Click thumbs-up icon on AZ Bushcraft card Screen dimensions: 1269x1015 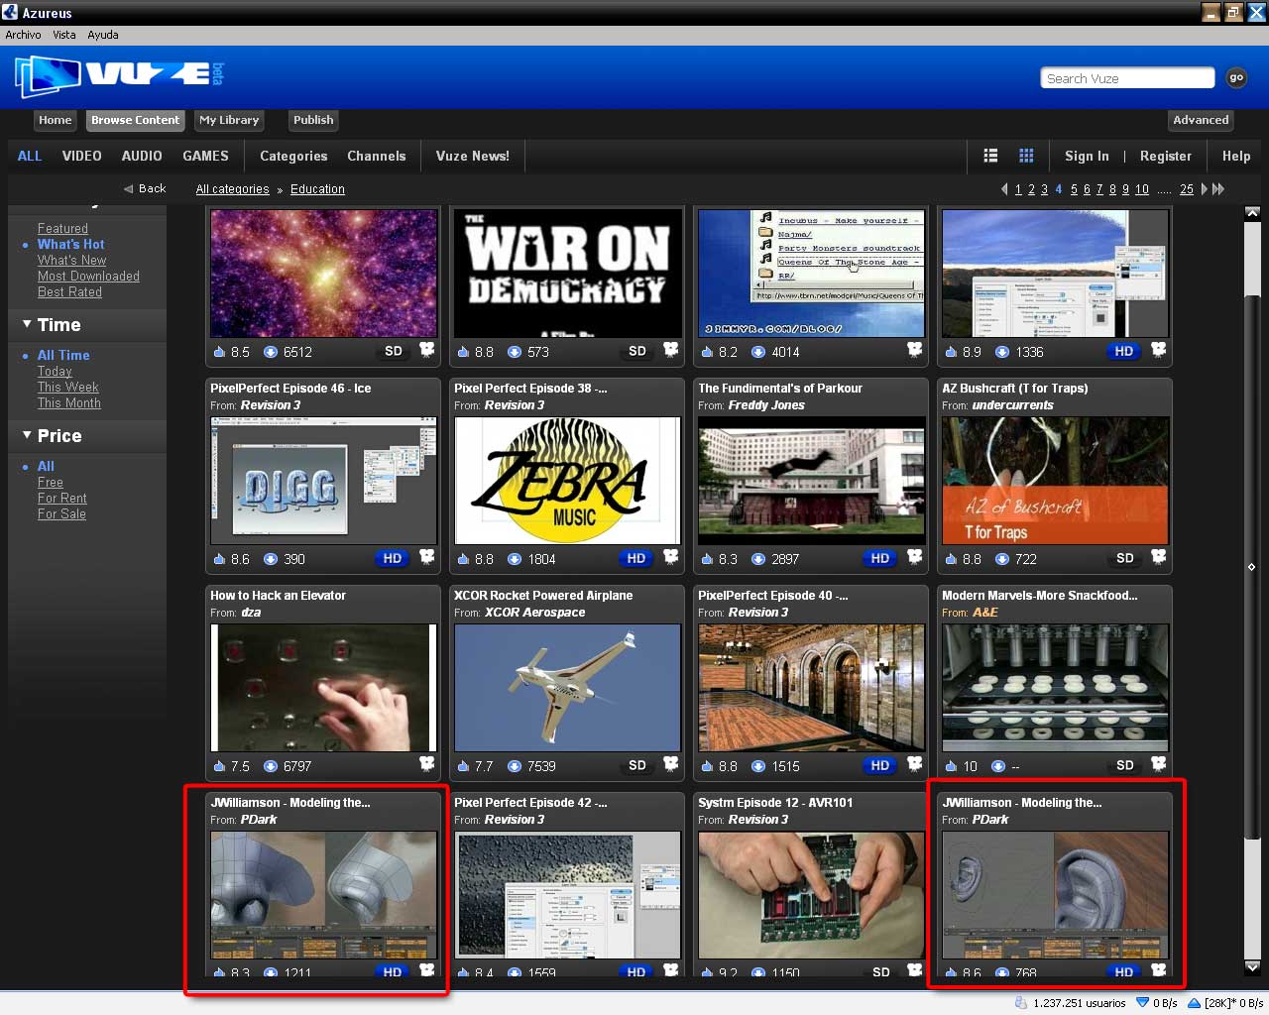[951, 559]
